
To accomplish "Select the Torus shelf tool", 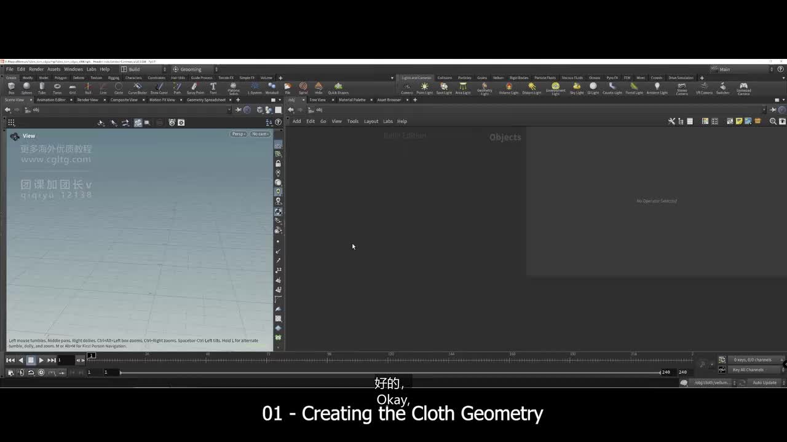I will 57,88.
